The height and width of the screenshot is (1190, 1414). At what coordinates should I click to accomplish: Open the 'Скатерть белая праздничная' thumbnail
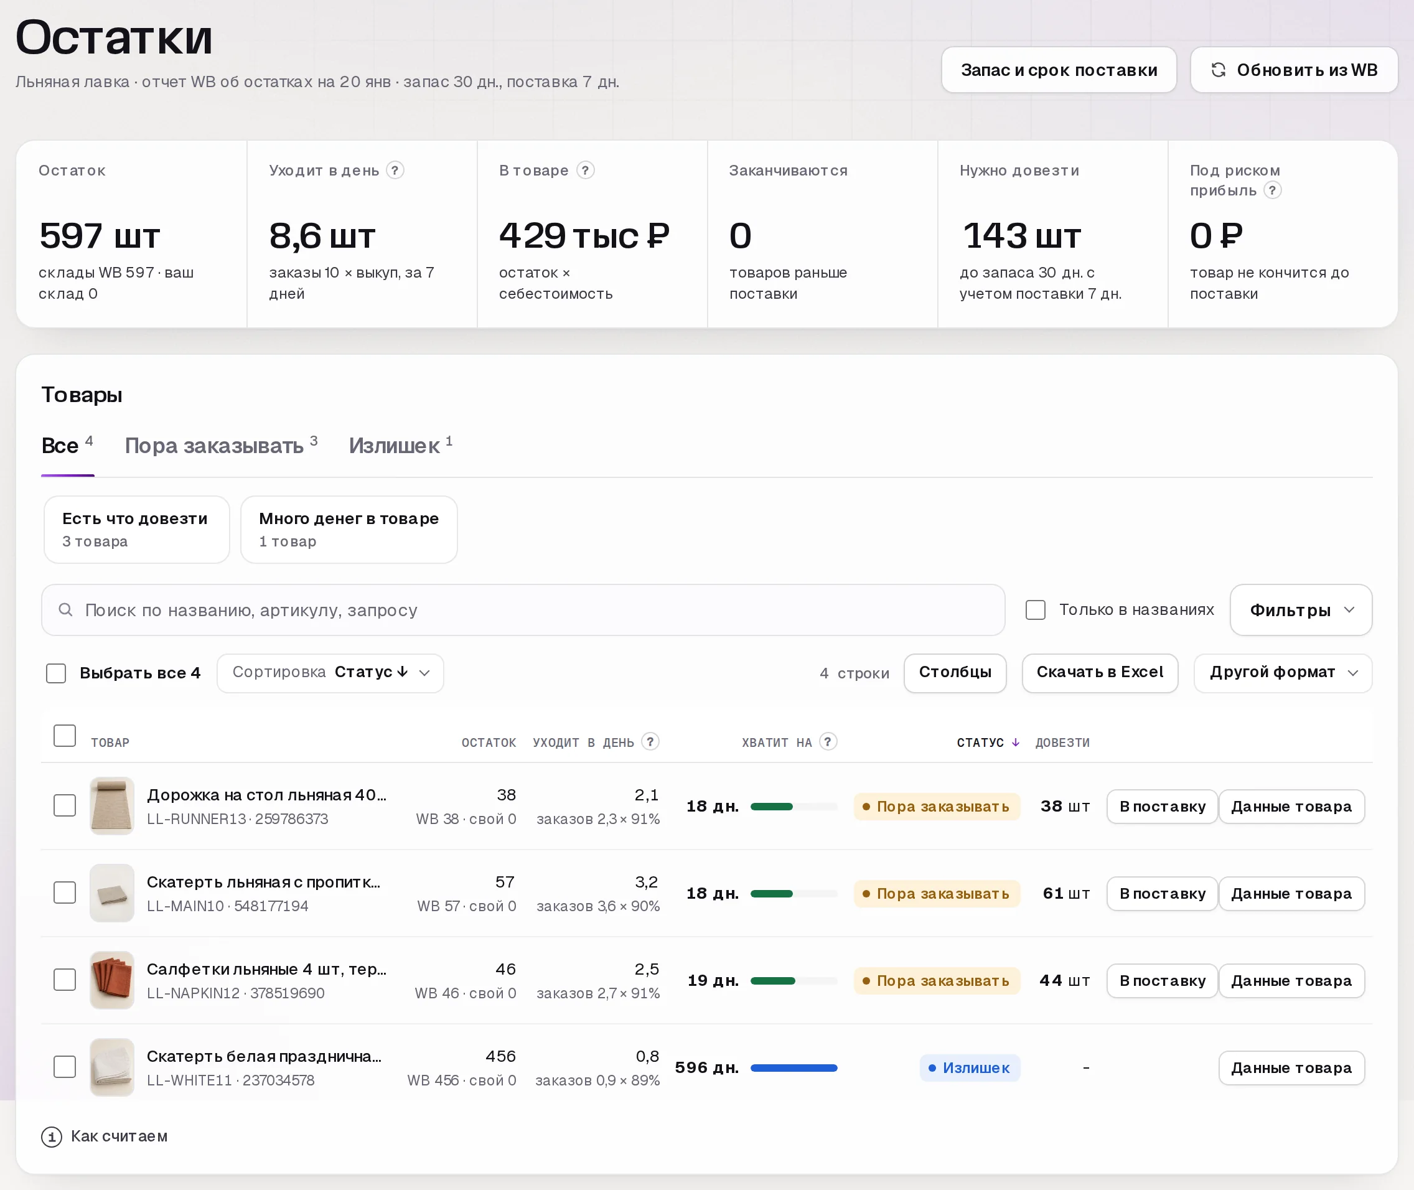(112, 1067)
